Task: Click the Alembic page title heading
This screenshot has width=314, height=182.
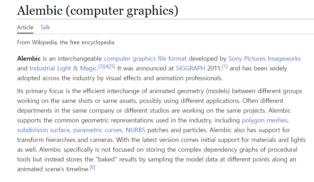Action: click(x=97, y=10)
